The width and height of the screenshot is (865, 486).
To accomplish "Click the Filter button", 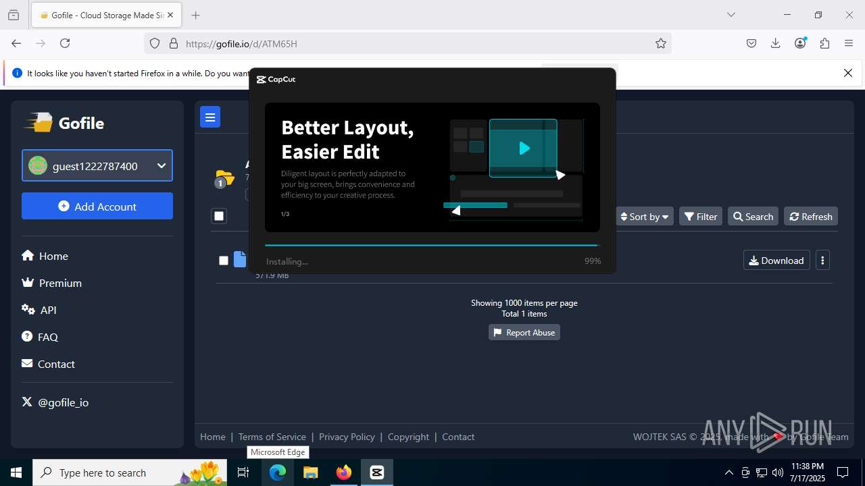I will pyautogui.click(x=701, y=216).
